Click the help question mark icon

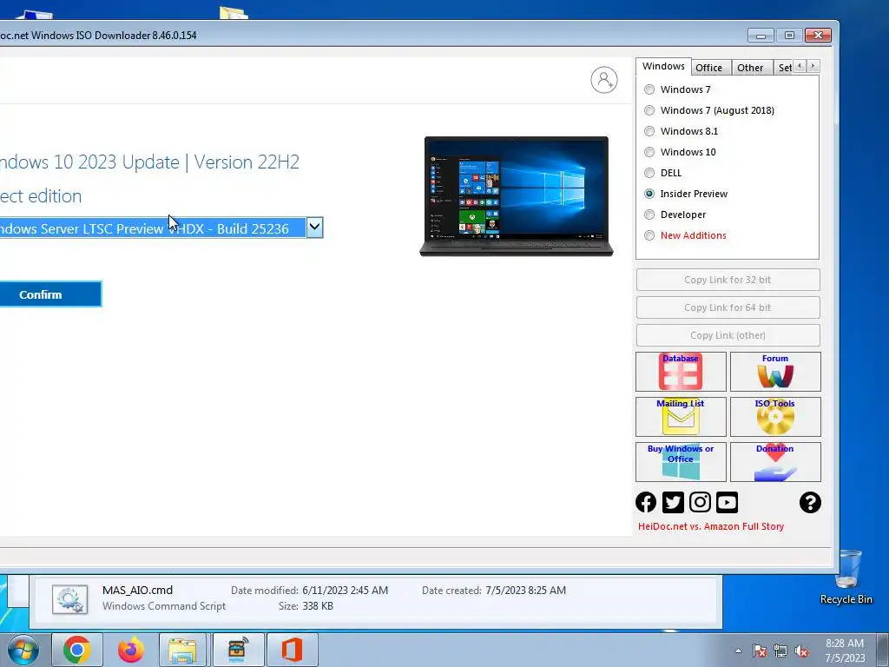(810, 503)
